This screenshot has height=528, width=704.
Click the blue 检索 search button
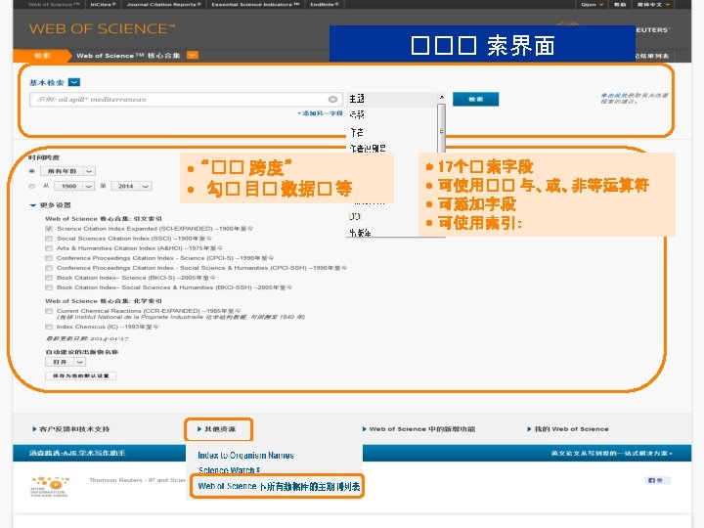(475, 99)
